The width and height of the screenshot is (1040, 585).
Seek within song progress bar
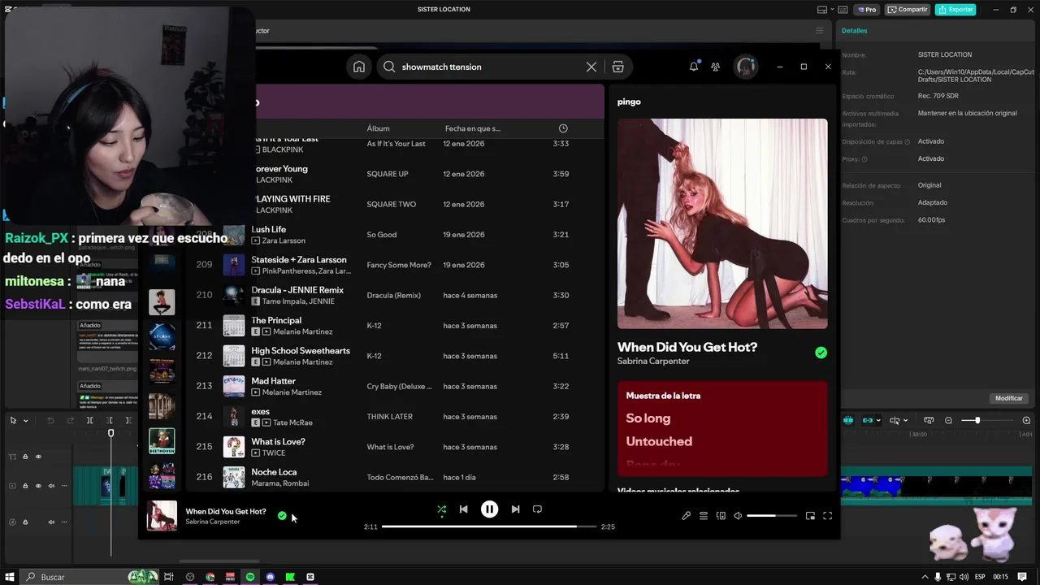[x=489, y=526]
